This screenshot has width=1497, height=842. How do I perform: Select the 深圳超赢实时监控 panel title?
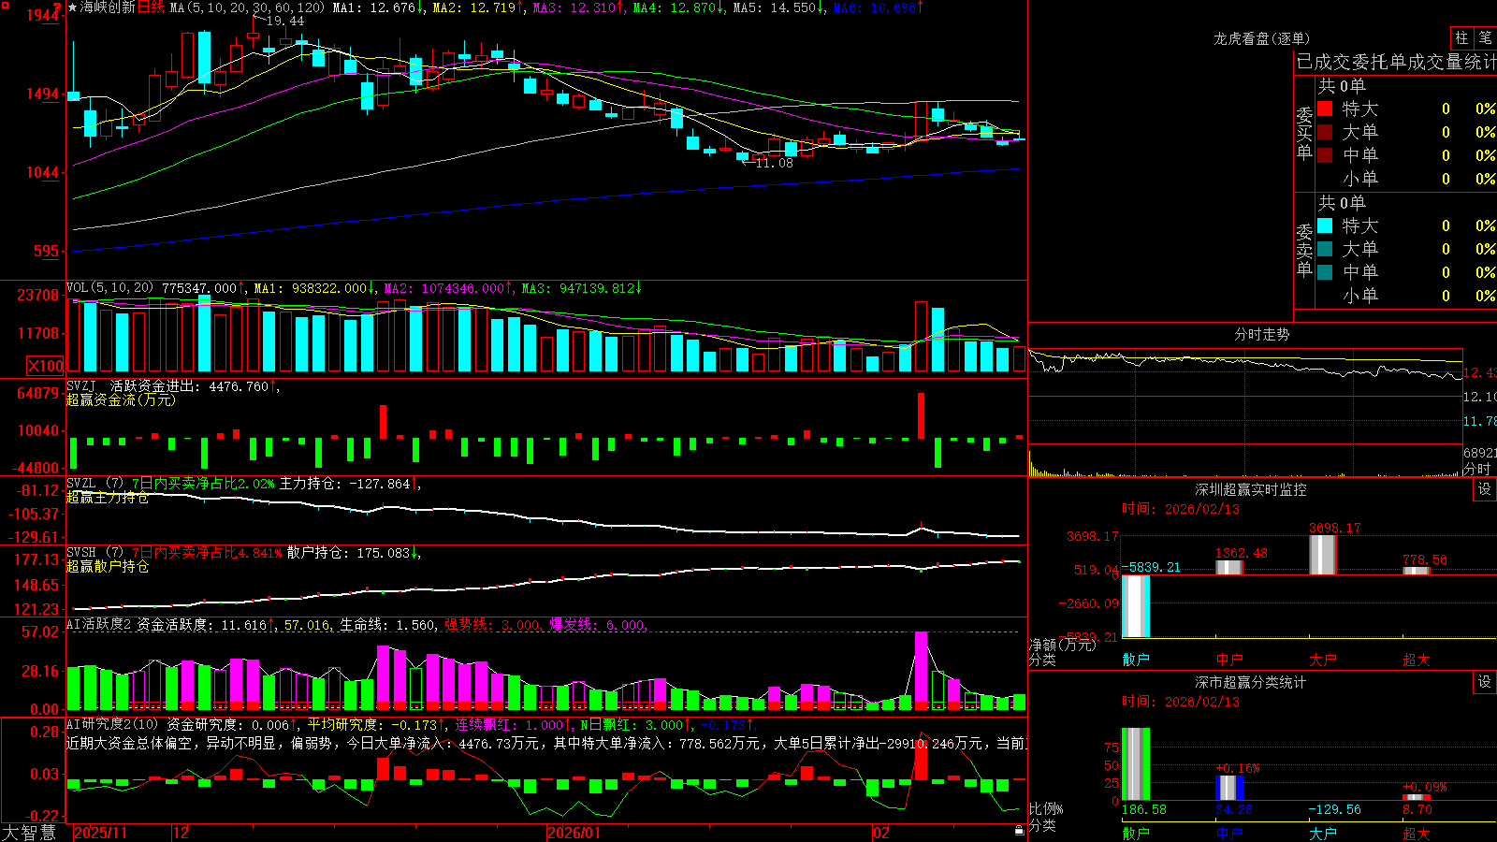[x=1251, y=489]
